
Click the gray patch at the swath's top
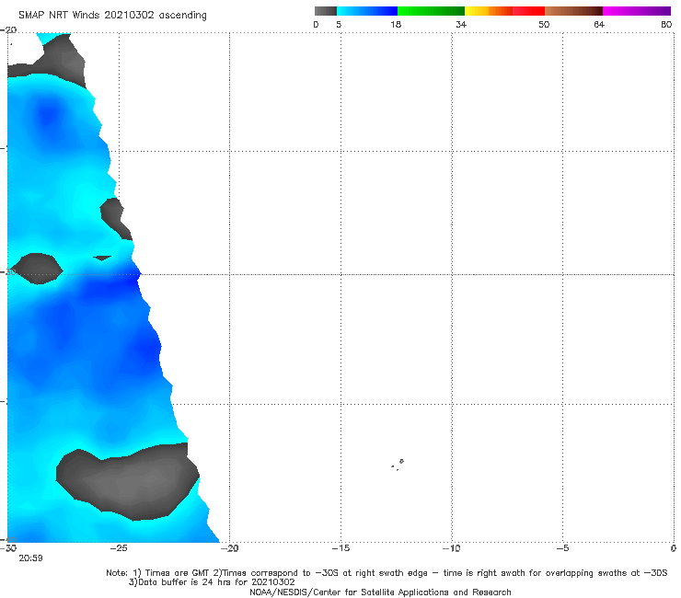[54, 61]
